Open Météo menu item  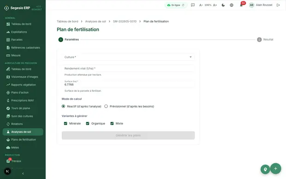point(23,148)
